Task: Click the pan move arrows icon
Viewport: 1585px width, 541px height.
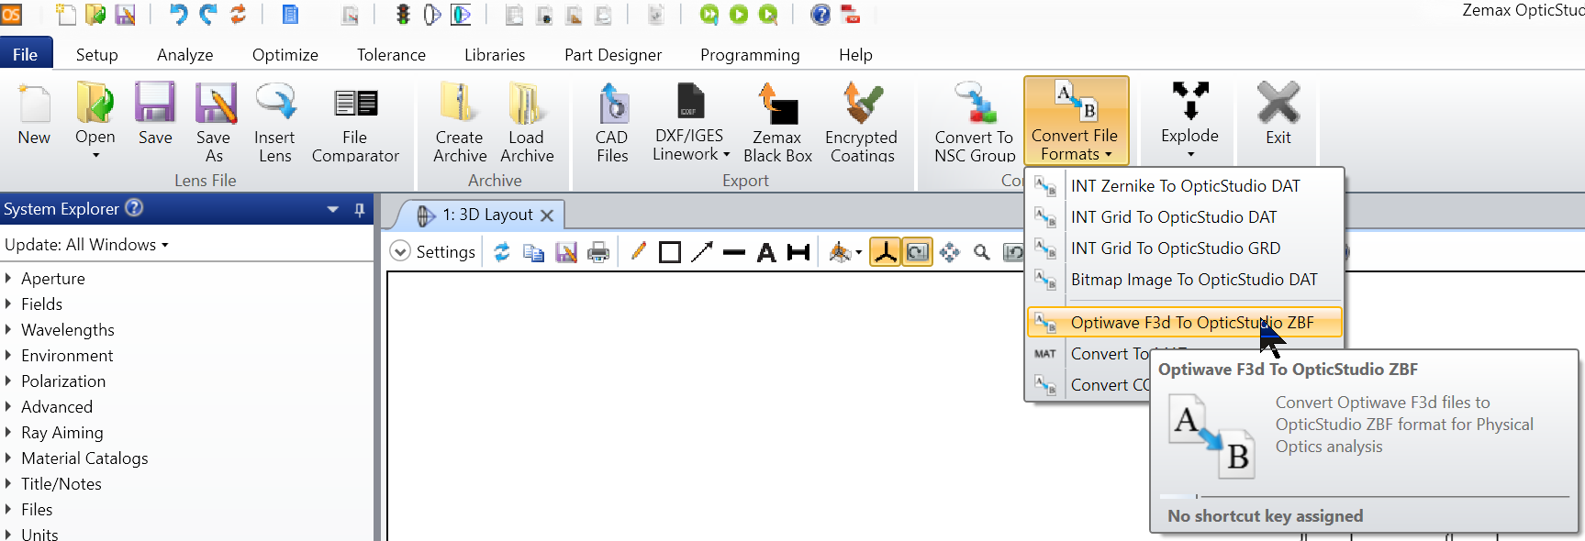Action: click(x=950, y=252)
